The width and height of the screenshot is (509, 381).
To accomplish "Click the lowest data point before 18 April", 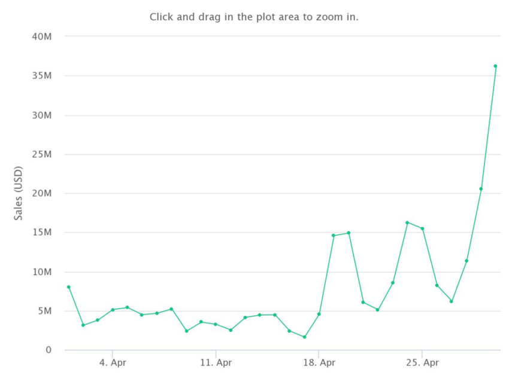I will pos(304,337).
